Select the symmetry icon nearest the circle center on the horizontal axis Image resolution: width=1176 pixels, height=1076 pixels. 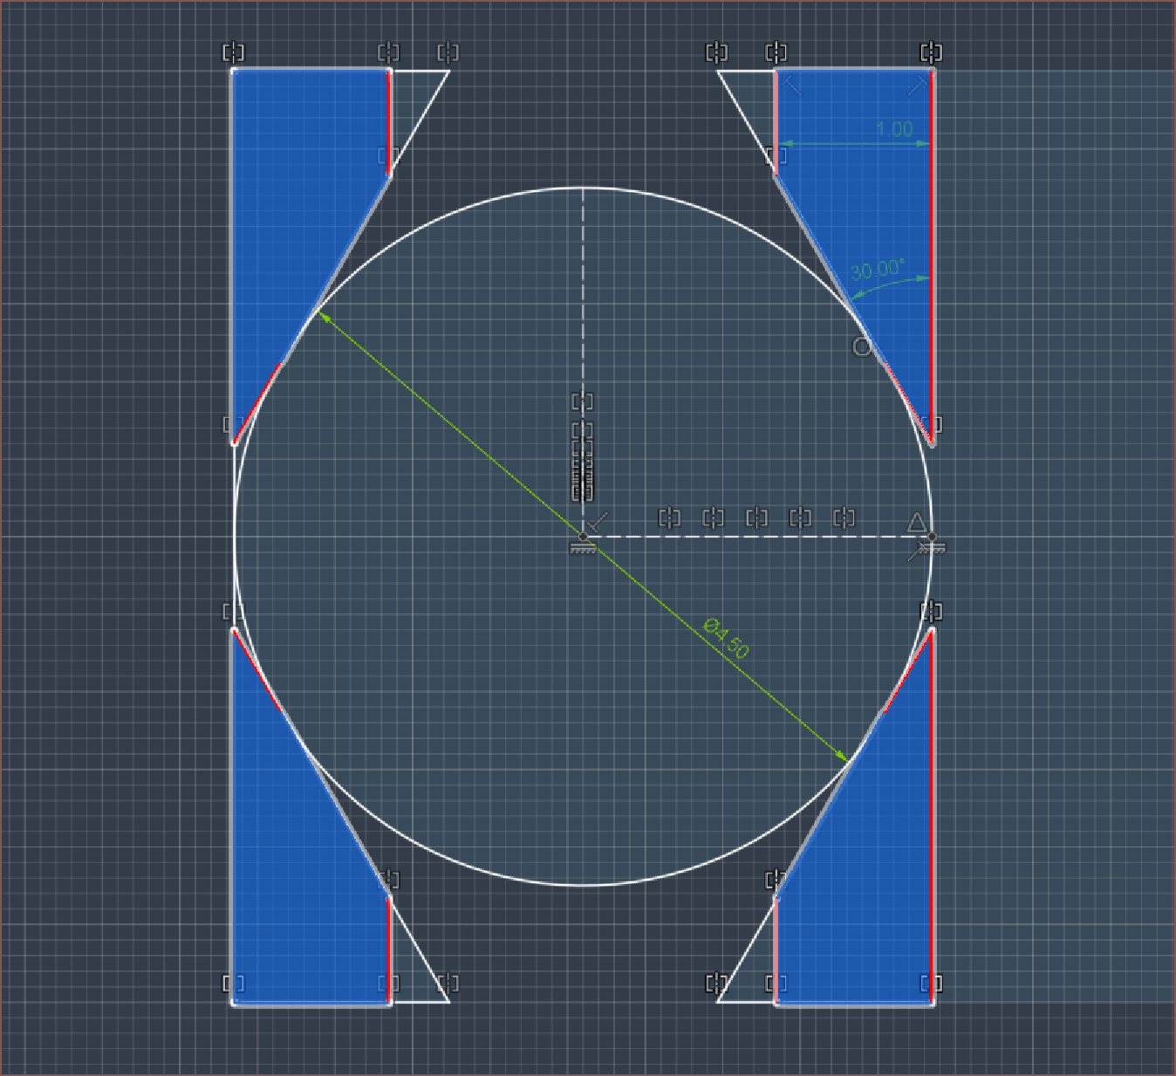(669, 517)
